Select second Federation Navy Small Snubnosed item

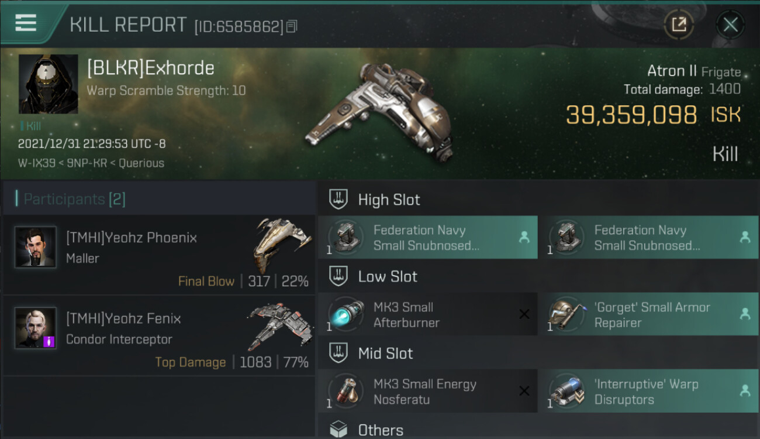pos(648,237)
